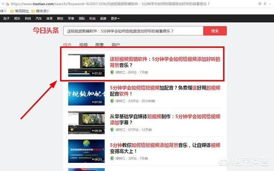Open the 旅游 channel

103,18
